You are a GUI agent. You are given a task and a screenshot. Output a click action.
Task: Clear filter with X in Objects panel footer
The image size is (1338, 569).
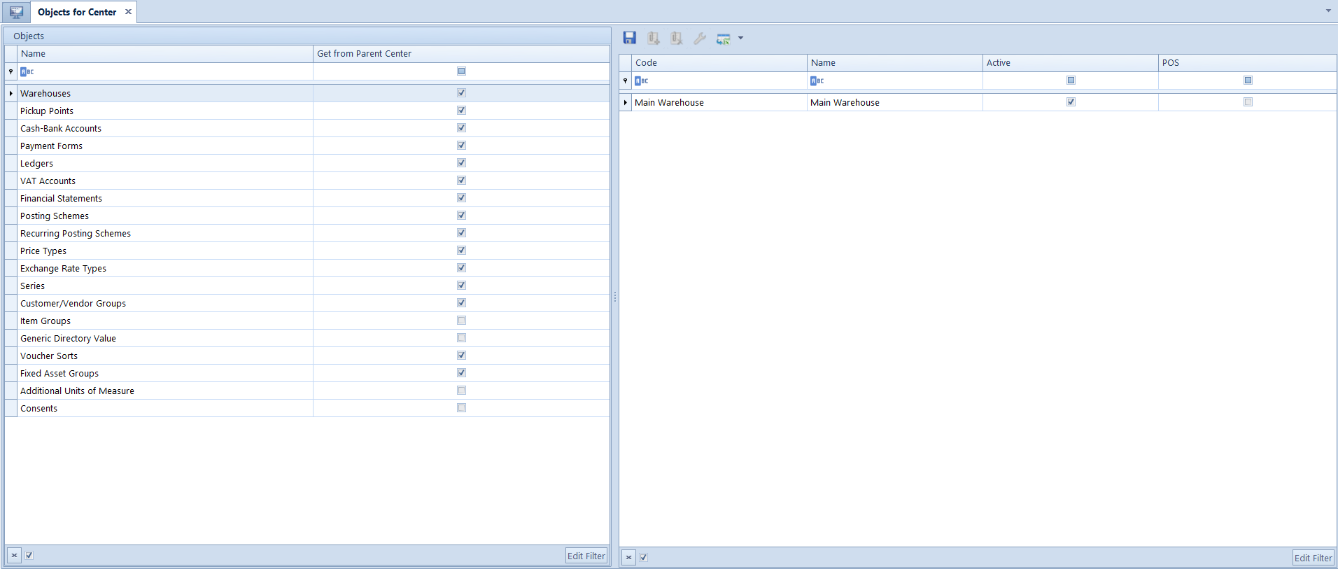click(14, 556)
